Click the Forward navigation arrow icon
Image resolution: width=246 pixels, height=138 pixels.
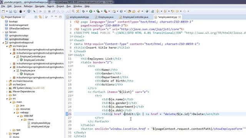click(184, 11)
